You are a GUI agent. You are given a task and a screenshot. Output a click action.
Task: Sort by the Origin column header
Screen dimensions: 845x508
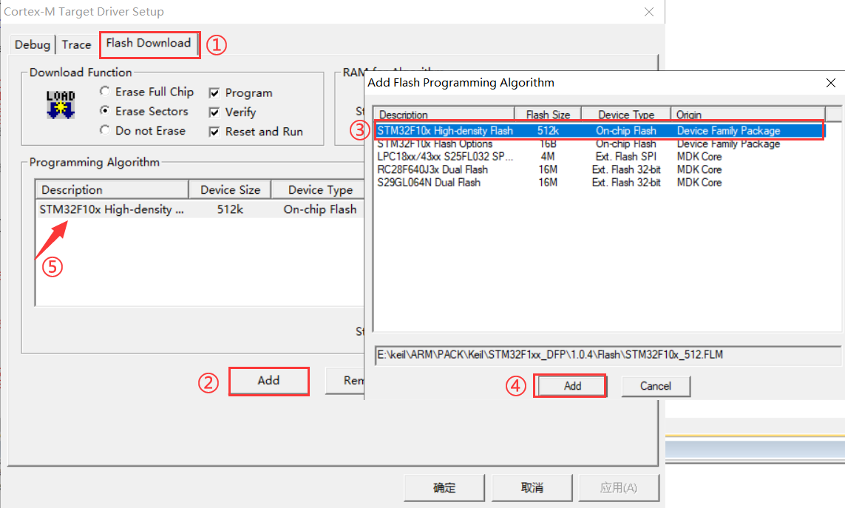pyautogui.click(x=748, y=115)
